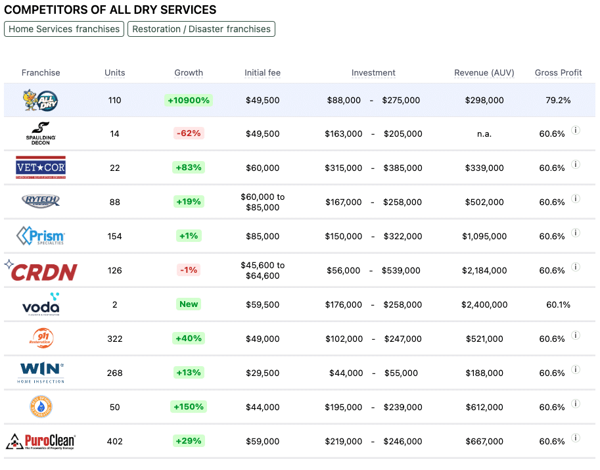Open Restoration / Disaster franchises tag

[x=201, y=29]
